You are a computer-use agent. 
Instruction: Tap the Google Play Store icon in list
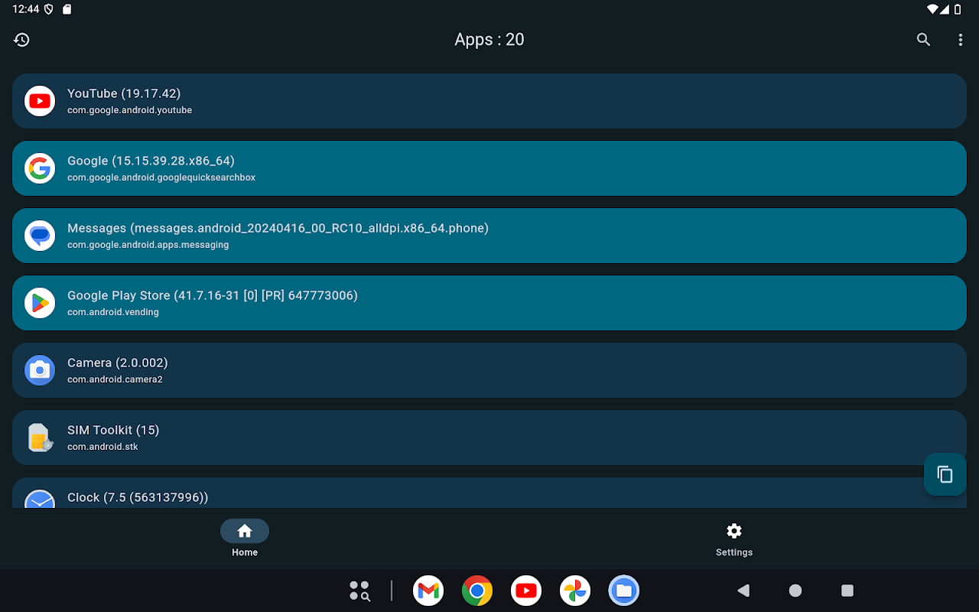point(40,303)
